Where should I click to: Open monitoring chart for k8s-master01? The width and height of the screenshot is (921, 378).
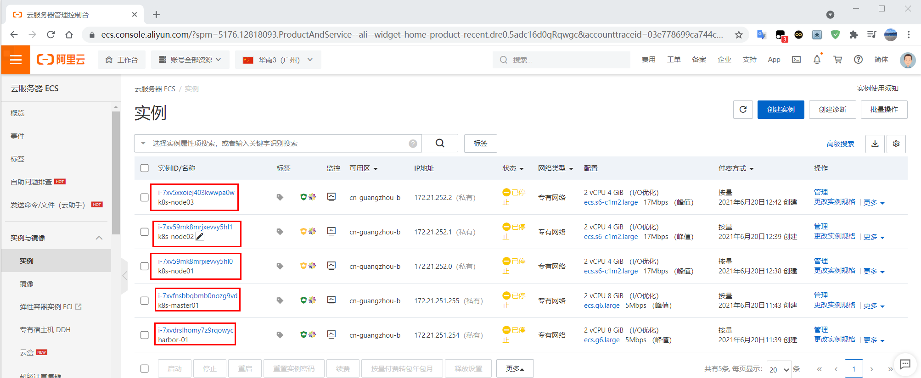(x=331, y=300)
